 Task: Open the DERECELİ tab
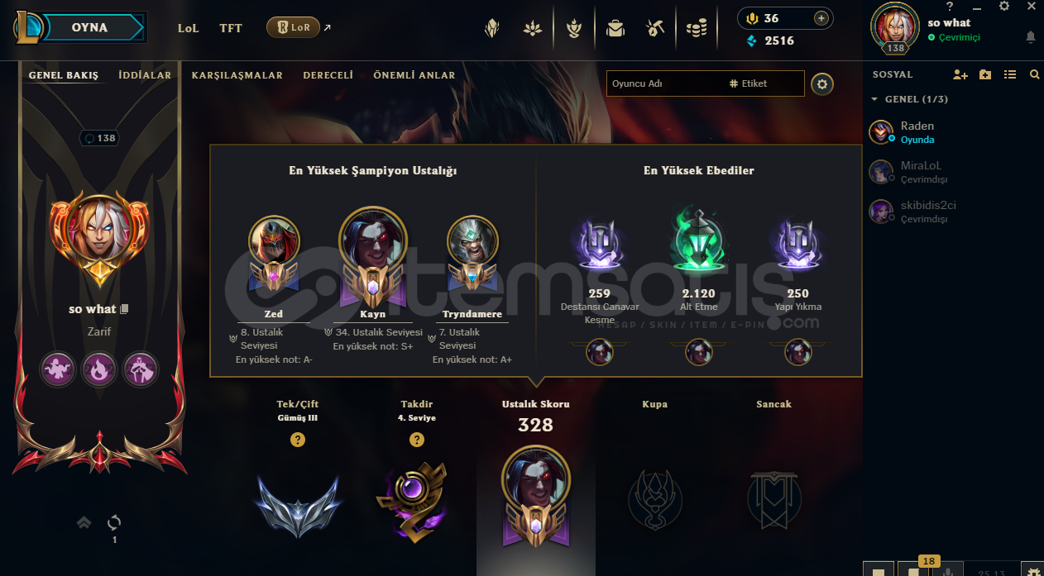pyautogui.click(x=328, y=75)
